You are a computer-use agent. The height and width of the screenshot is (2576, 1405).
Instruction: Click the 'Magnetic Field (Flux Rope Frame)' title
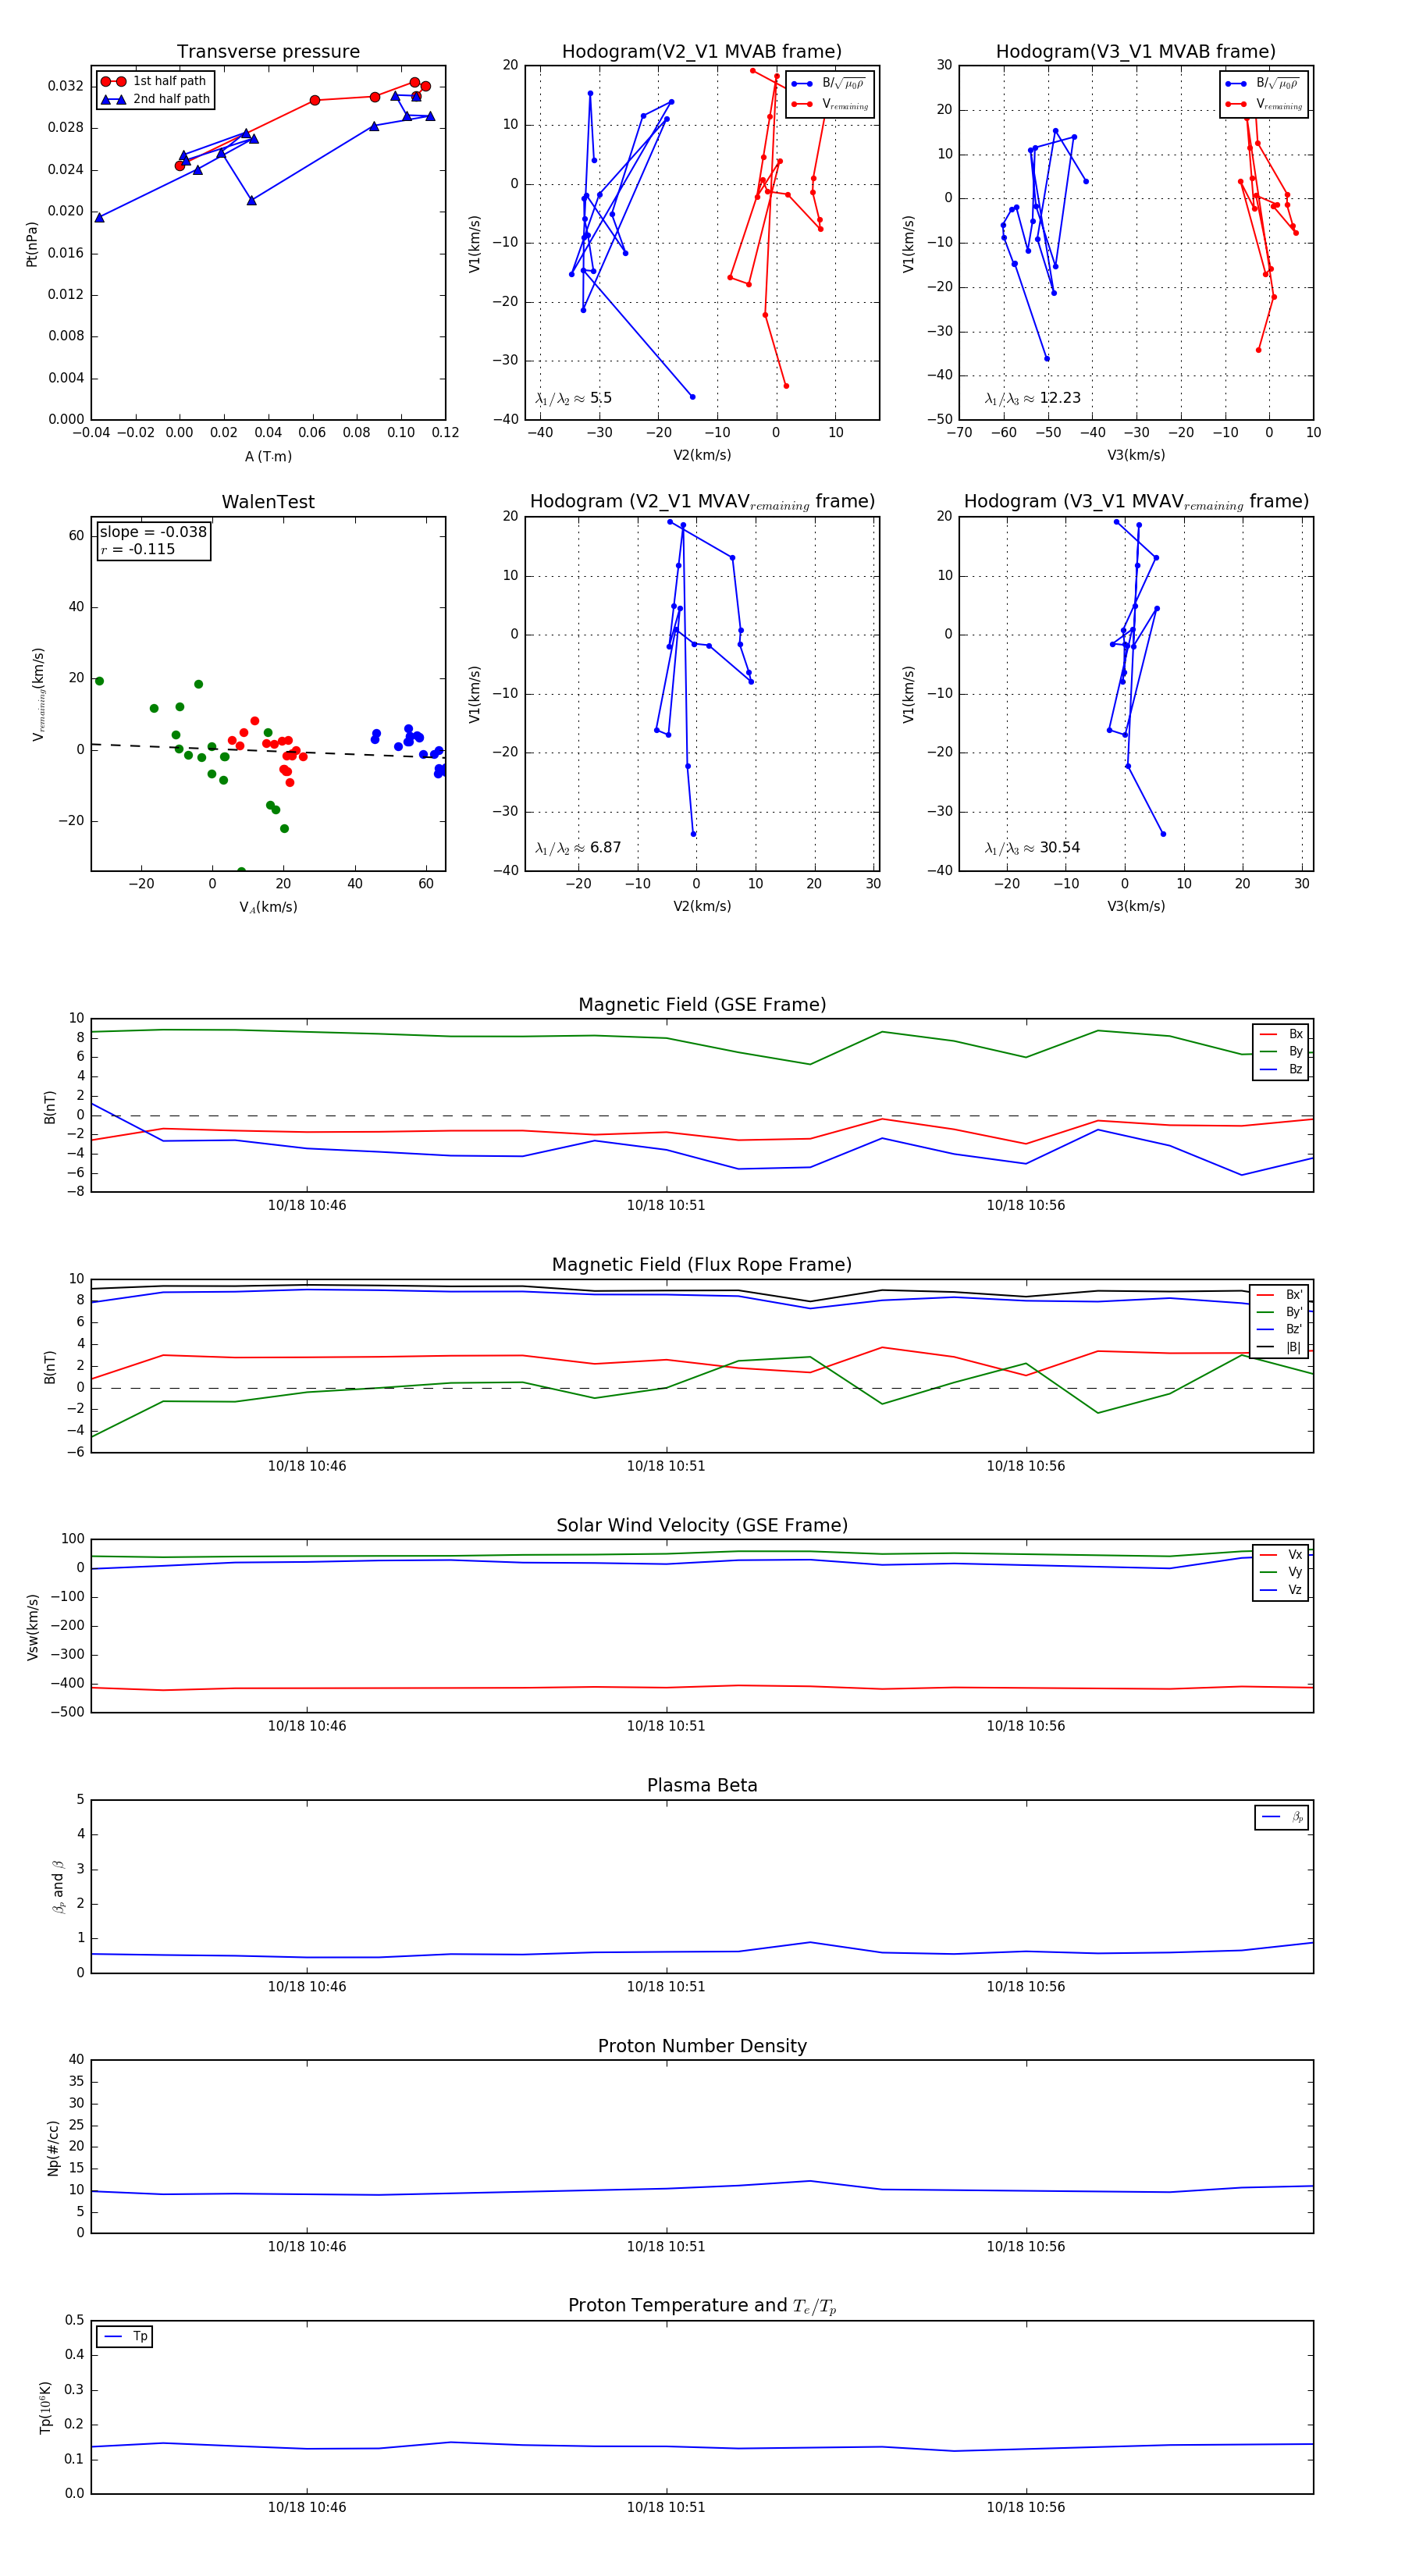tap(702, 1265)
